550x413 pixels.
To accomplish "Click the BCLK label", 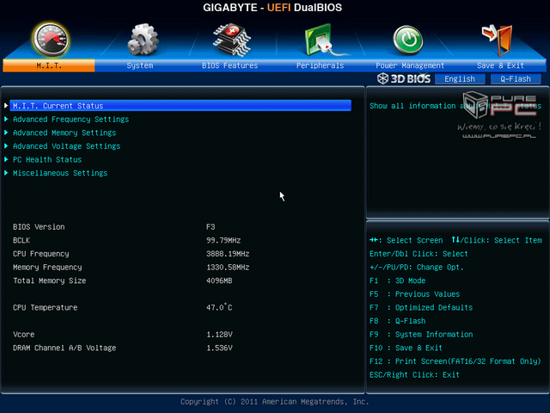I will point(21,240).
